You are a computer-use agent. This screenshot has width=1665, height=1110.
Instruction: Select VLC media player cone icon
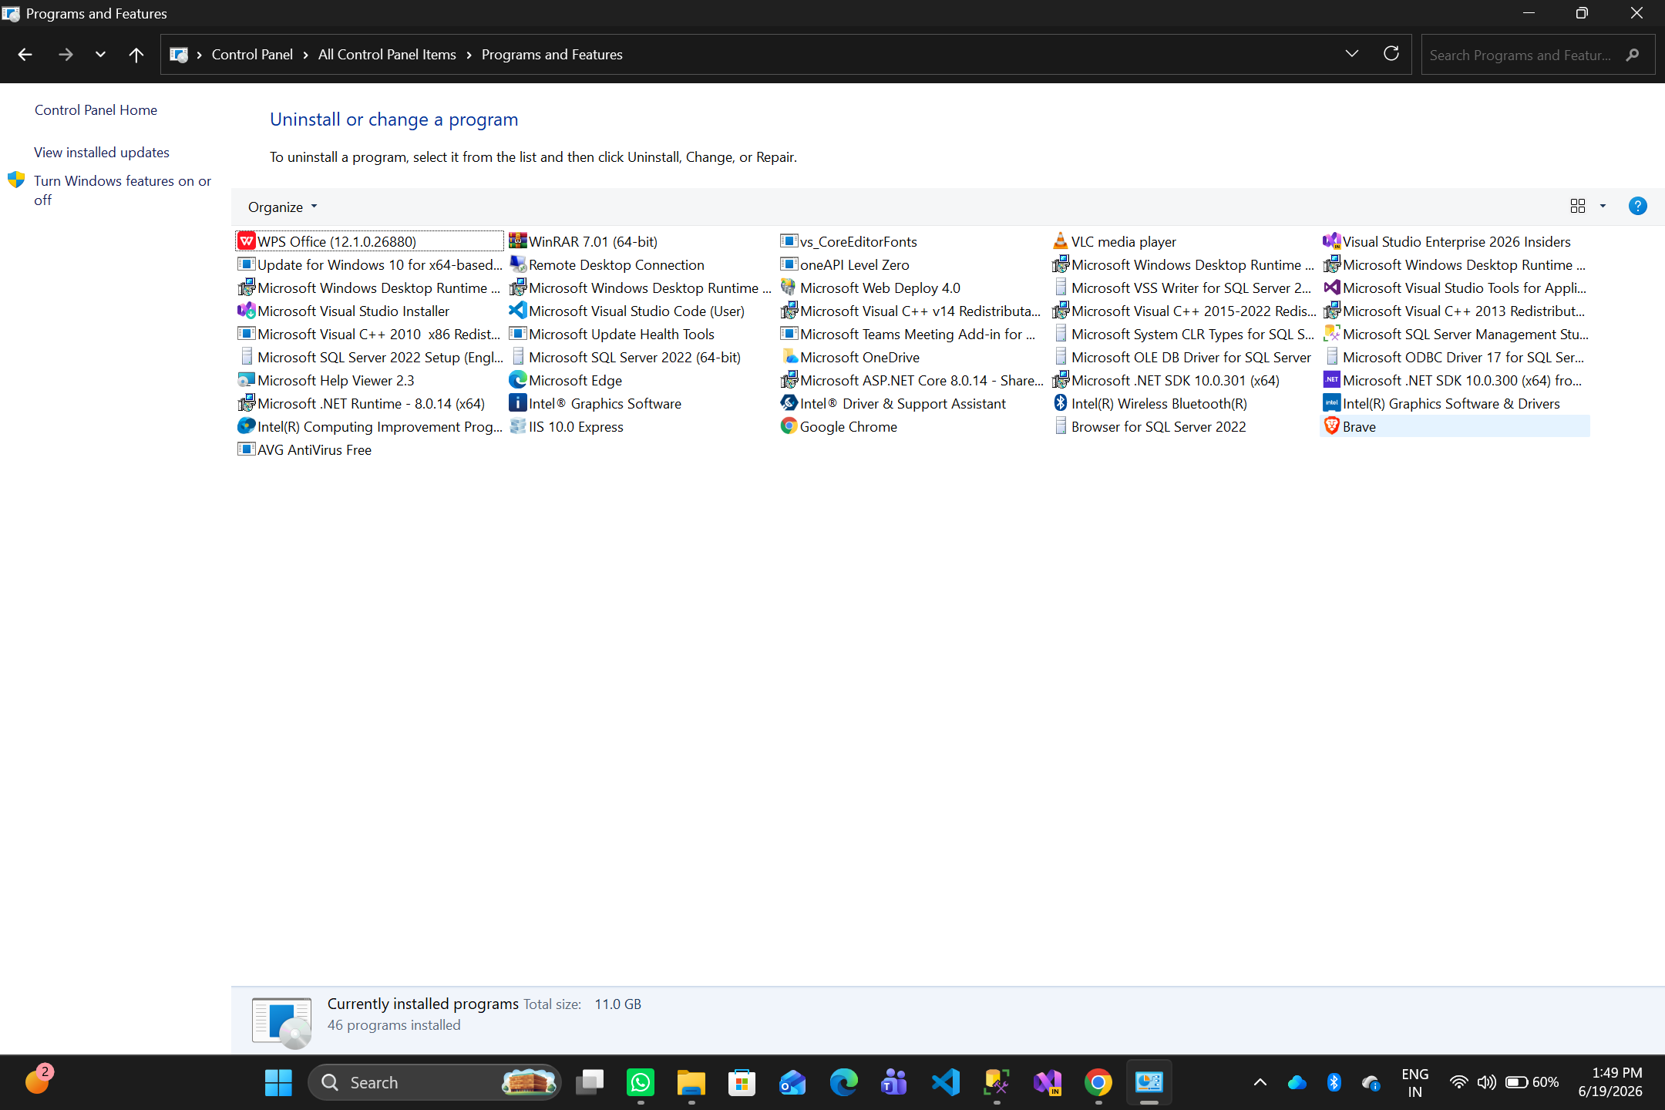pos(1060,241)
